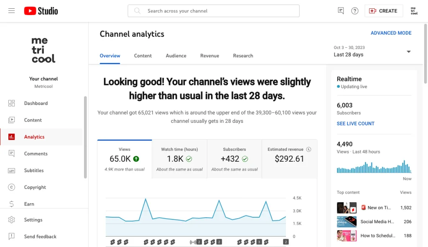The width and height of the screenshot is (428, 247).
Task: Click the realtime views bar chart
Action: (374, 166)
